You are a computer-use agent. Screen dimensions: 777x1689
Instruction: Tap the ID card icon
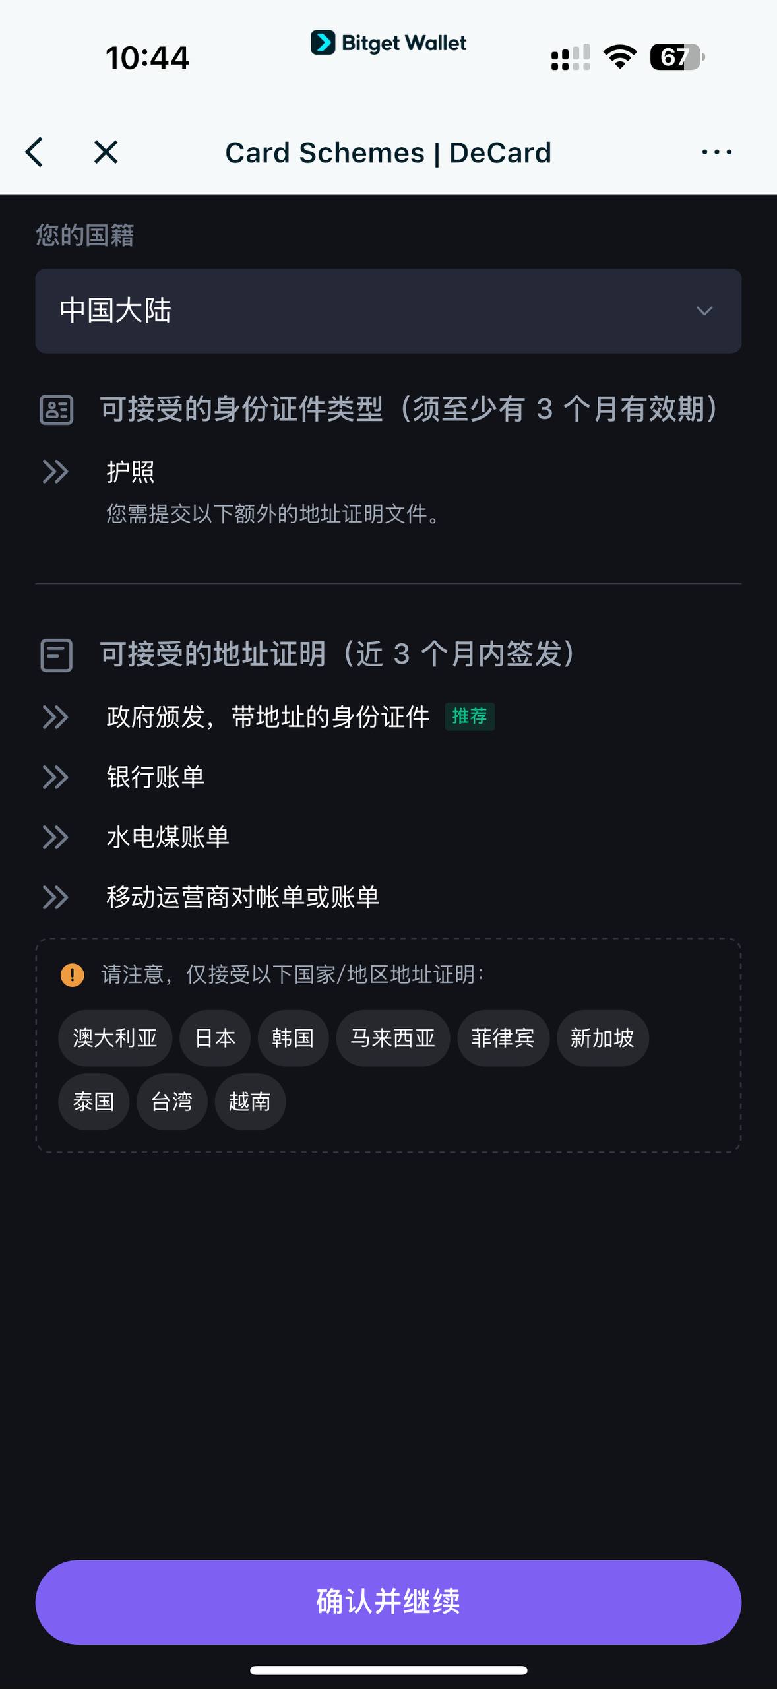point(57,410)
